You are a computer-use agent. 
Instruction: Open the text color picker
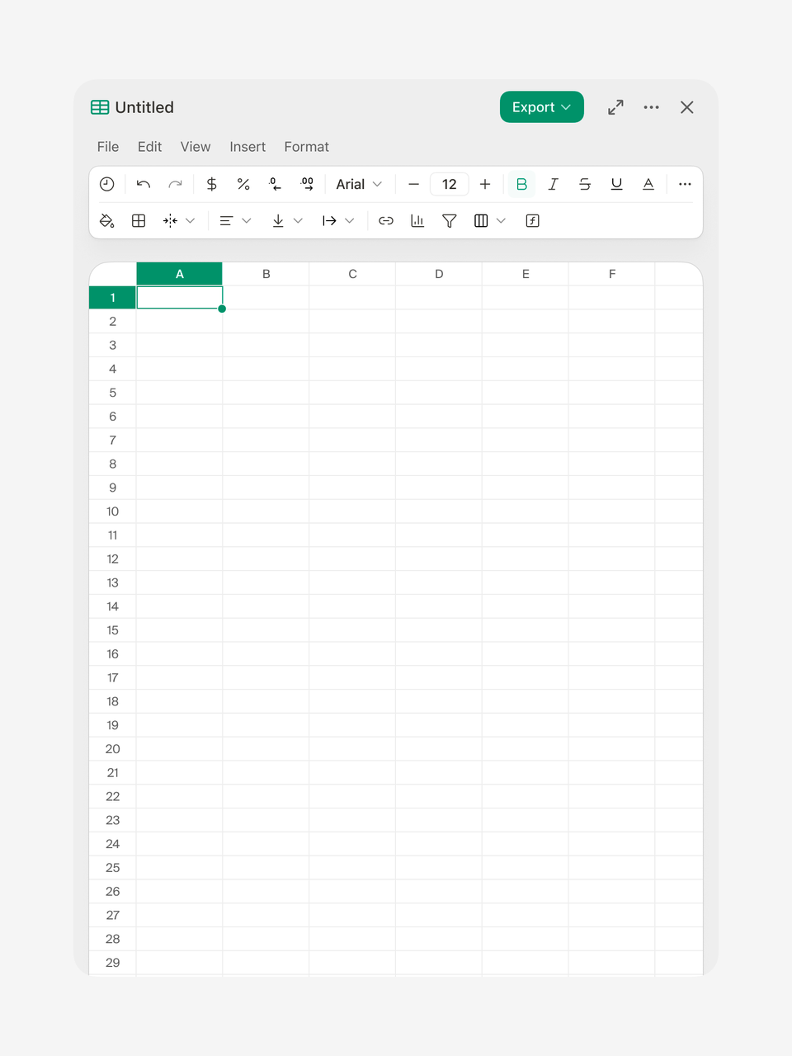[x=648, y=184]
